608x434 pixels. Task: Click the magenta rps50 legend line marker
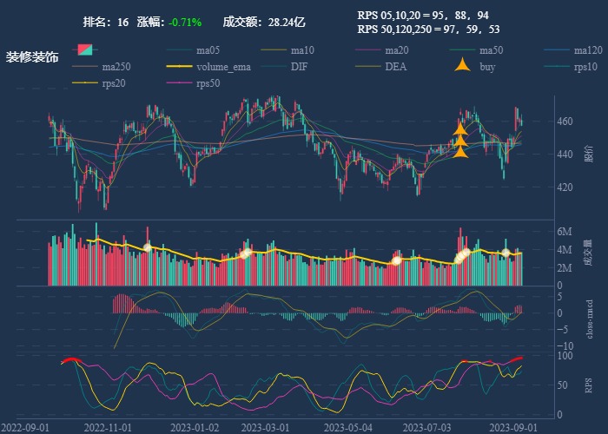[x=179, y=83]
